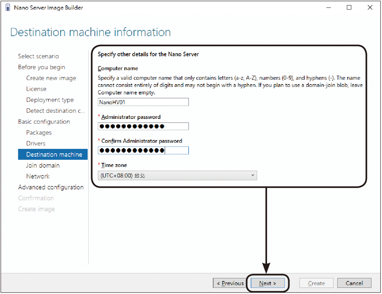Click the 'Destination machine information' page heading
This screenshot has width=382, height=294.
(91, 32)
